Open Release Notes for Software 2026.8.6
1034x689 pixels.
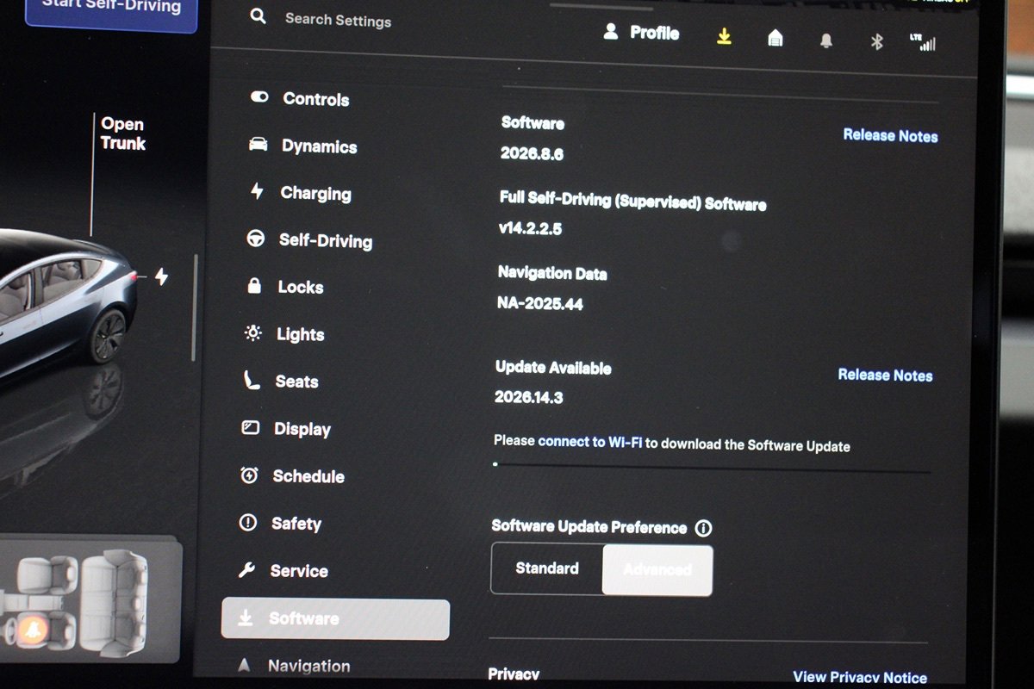coord(890,135)
